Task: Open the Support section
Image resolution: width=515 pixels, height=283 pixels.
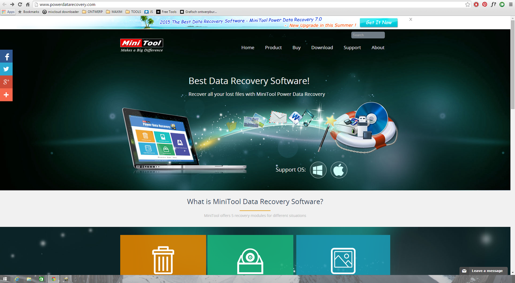Action: [352, 47]
